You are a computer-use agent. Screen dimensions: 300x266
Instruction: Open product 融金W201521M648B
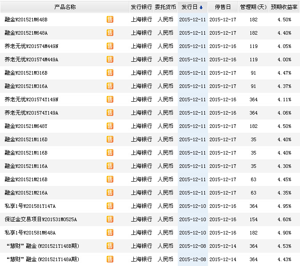pos(26,20)
